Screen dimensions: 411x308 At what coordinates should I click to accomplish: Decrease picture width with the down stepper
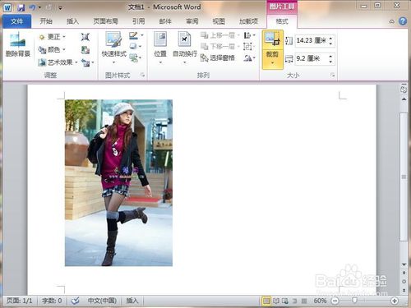tap(331, 62)
